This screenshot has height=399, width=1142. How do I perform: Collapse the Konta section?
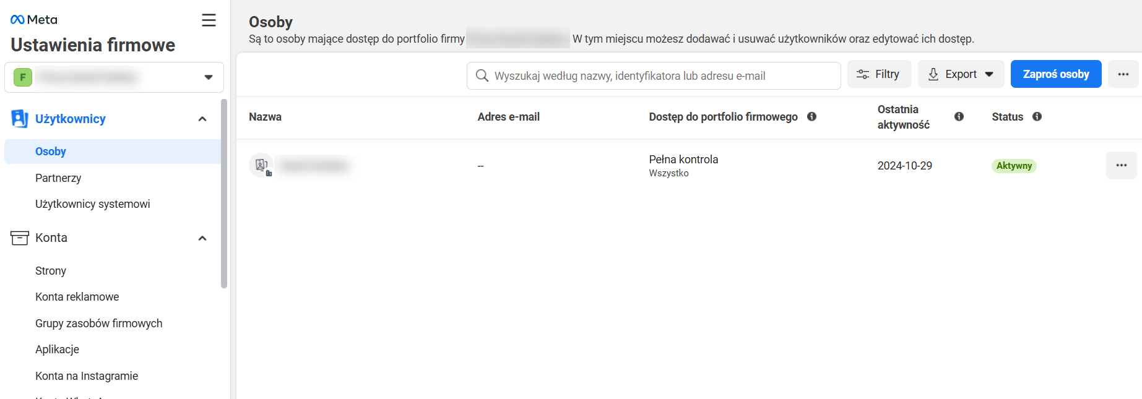tap(202, 238)
